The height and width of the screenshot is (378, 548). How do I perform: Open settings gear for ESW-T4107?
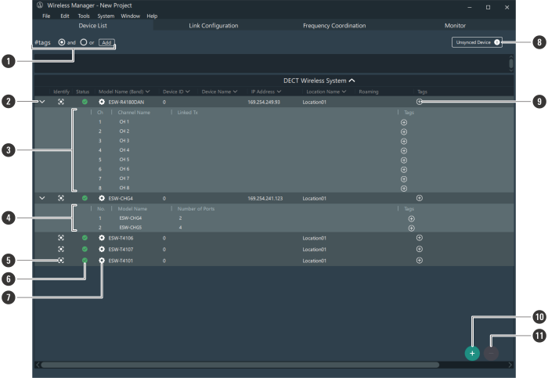102,249
